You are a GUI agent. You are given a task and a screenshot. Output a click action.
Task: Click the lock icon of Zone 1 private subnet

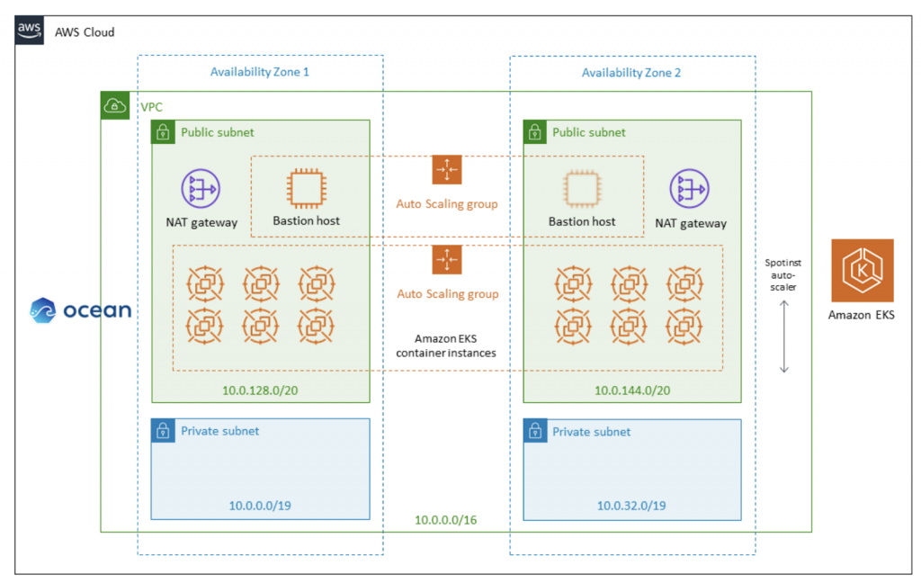(x=164, y=431)
